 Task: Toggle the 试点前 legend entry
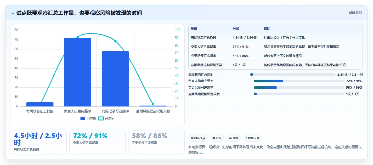point(88,118)
